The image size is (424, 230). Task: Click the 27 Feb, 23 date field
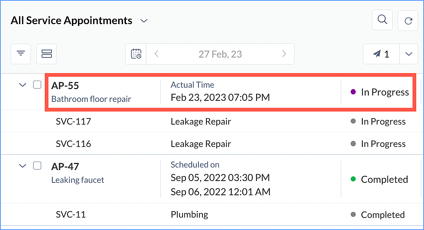point(220,54)
